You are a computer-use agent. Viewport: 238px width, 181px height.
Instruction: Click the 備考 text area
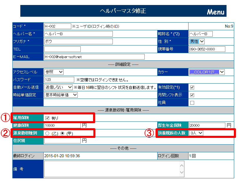click(x=111, y=169)
